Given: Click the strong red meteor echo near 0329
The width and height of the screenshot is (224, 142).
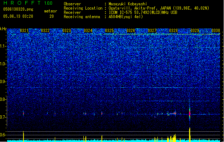Looking at the screenshot, I should click(x=190, y=114).
